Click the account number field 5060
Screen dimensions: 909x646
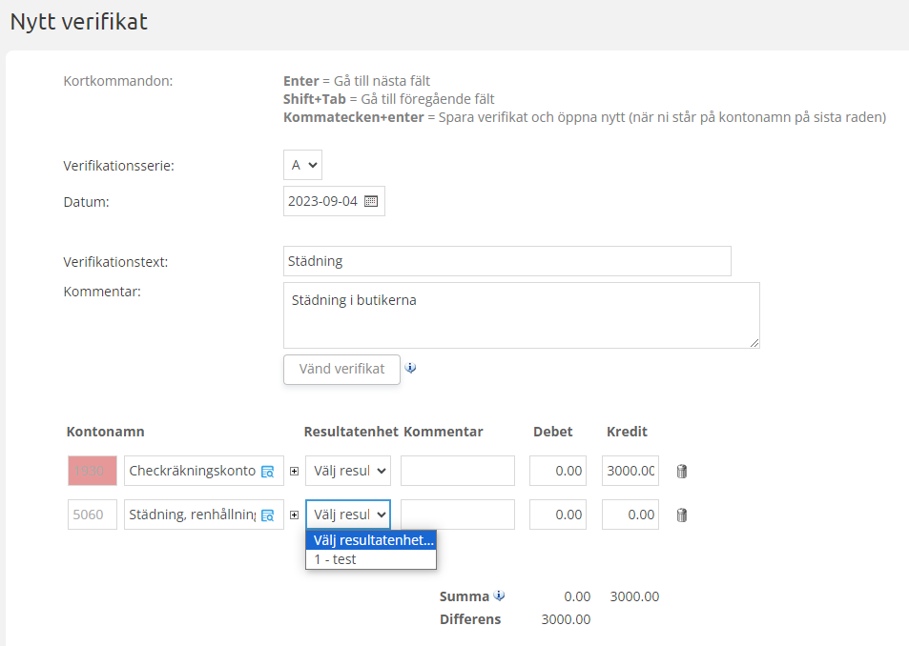[92, 515]
